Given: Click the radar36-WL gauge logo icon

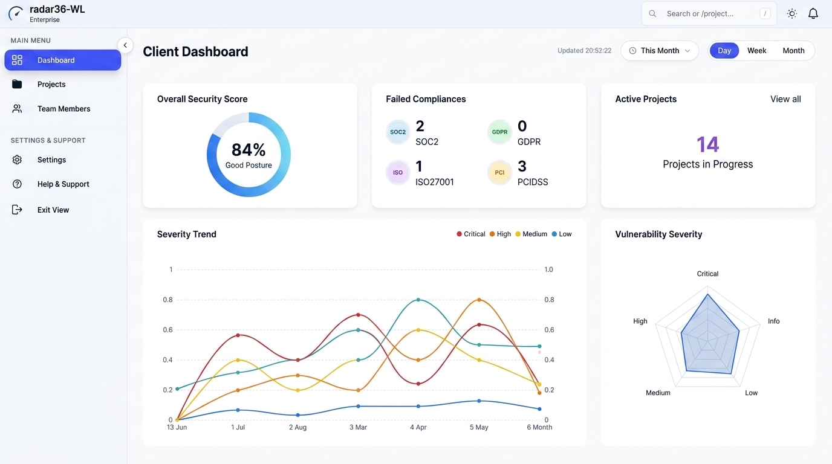Looking at the screenshot, I should click(x=16, y=13).
